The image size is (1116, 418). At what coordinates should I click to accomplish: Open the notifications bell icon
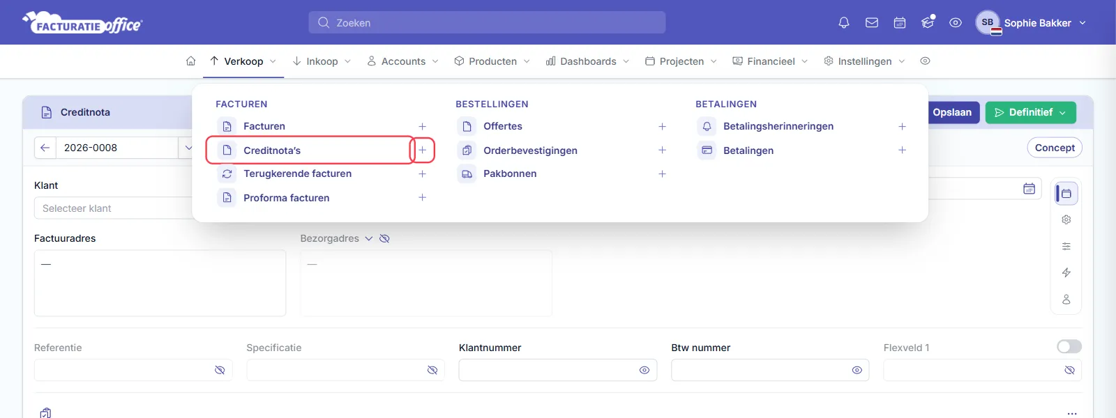844,23
